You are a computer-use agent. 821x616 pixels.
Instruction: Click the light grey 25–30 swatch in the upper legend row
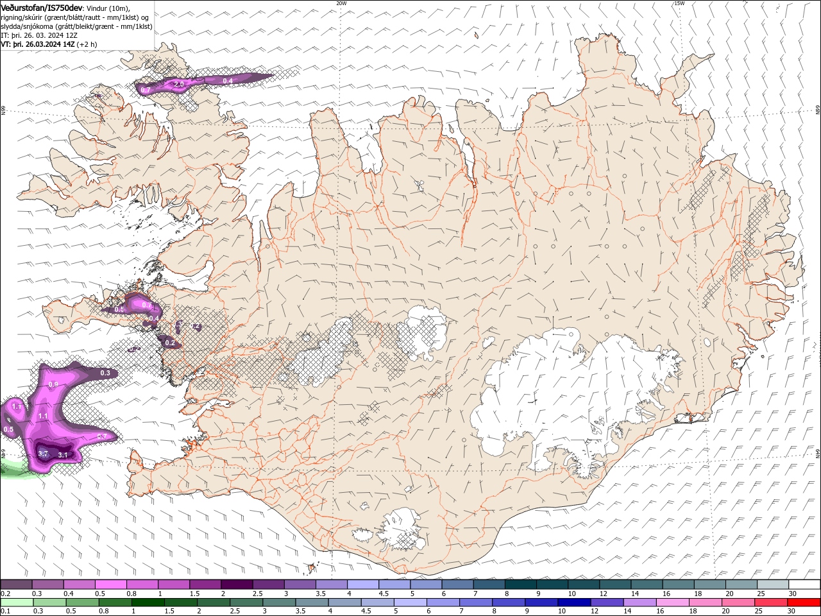tap(772, 585)
